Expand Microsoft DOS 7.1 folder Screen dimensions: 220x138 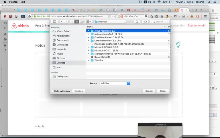click(x=89, y=50)
